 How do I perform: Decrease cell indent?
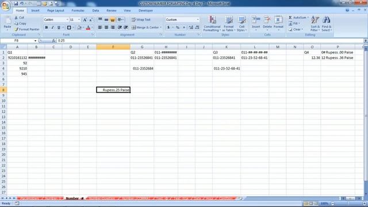120,28
